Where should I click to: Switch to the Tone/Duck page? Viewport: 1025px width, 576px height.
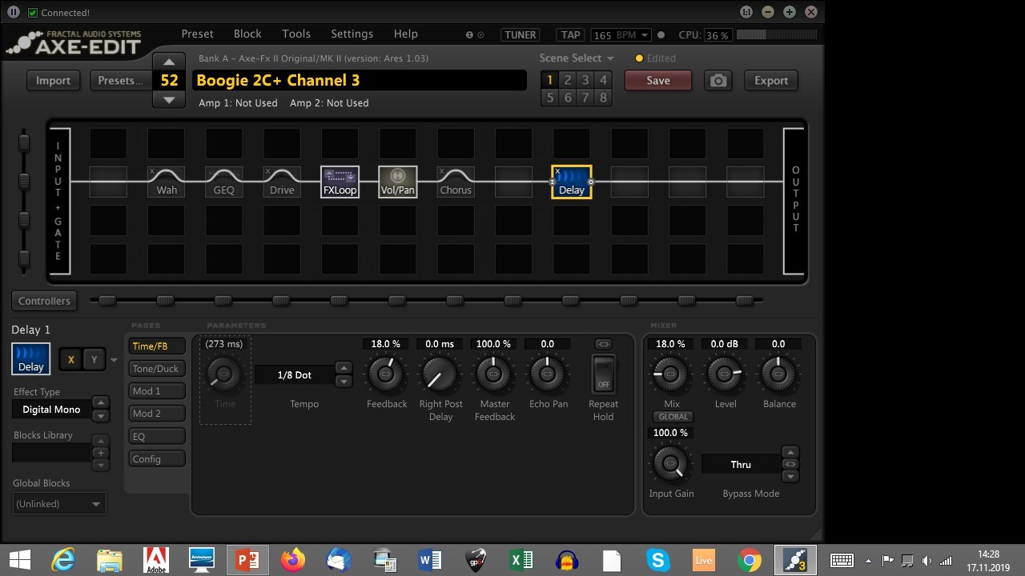pyautogui.click(x=156, y=369)
